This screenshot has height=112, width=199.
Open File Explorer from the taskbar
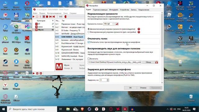68,109
